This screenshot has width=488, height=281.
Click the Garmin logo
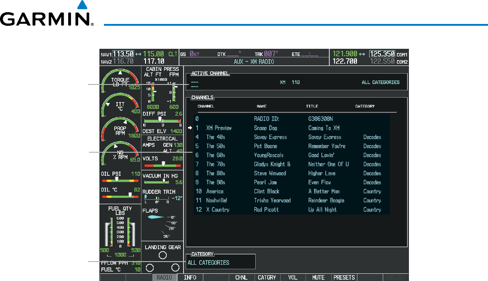(47, 14)
